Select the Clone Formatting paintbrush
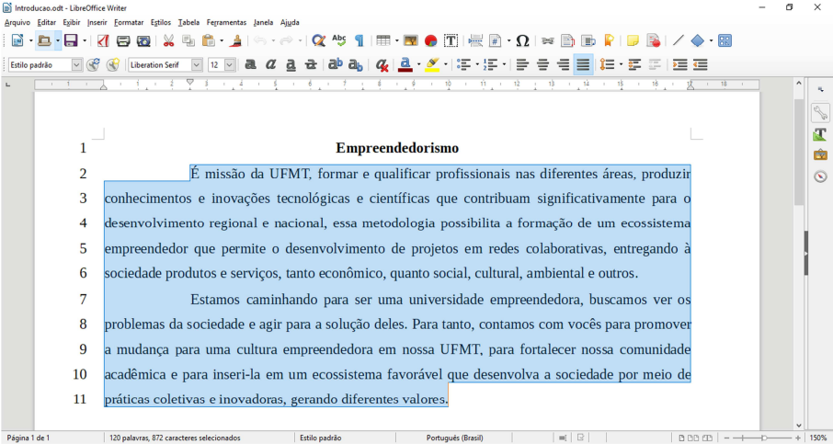 tap(237, 40)
